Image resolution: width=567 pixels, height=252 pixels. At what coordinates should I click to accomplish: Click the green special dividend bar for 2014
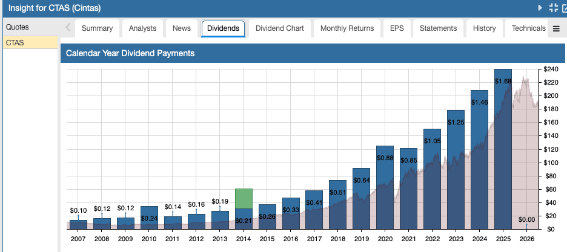click(x=244, y=198)
